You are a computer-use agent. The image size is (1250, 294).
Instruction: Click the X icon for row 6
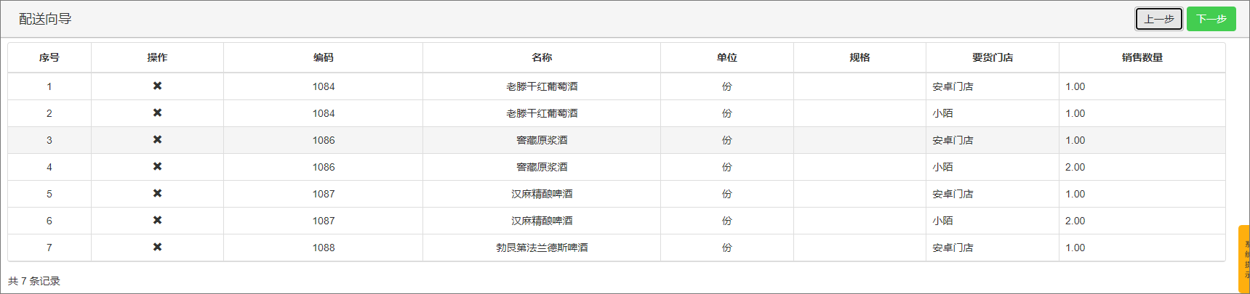click(x=157, y=220)
